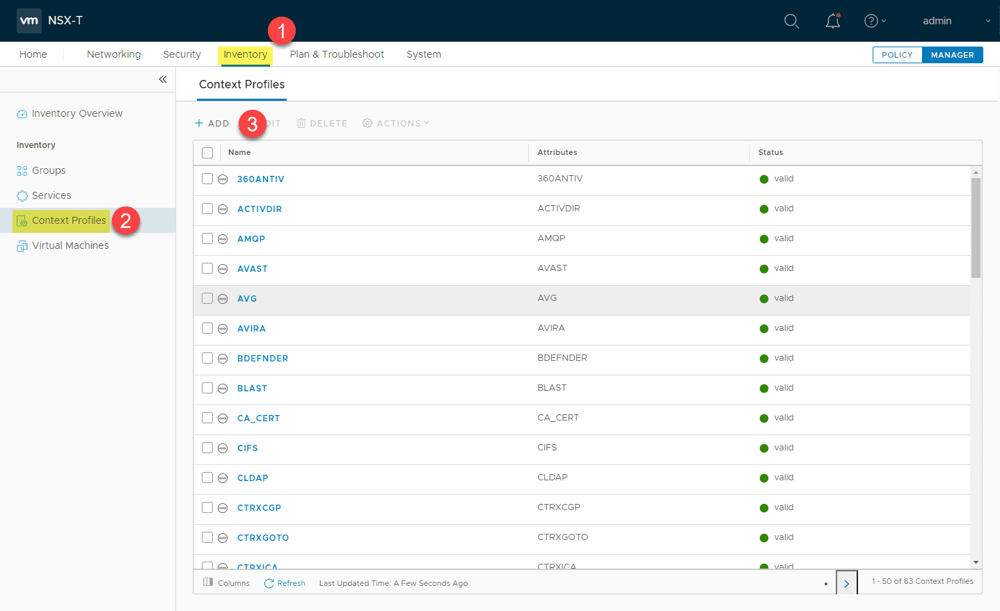This screenshot has width=1000, height=611.
Task: Open the notifications bell
Action: click(833, 21)
